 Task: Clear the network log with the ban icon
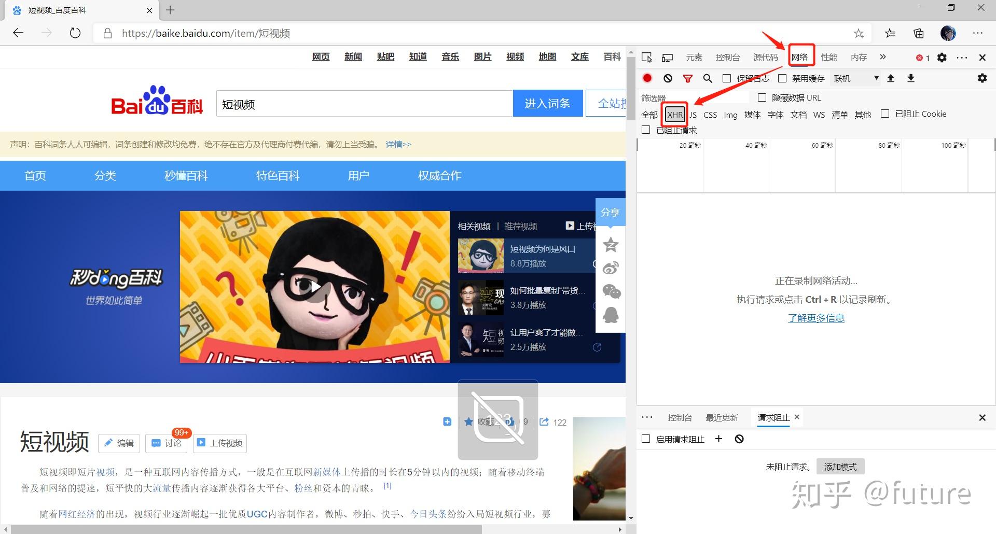click(x=668, y=78)
